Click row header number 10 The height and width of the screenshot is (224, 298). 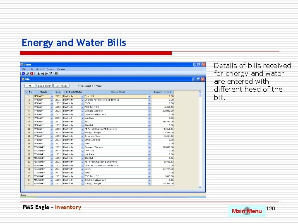point(29,129)
